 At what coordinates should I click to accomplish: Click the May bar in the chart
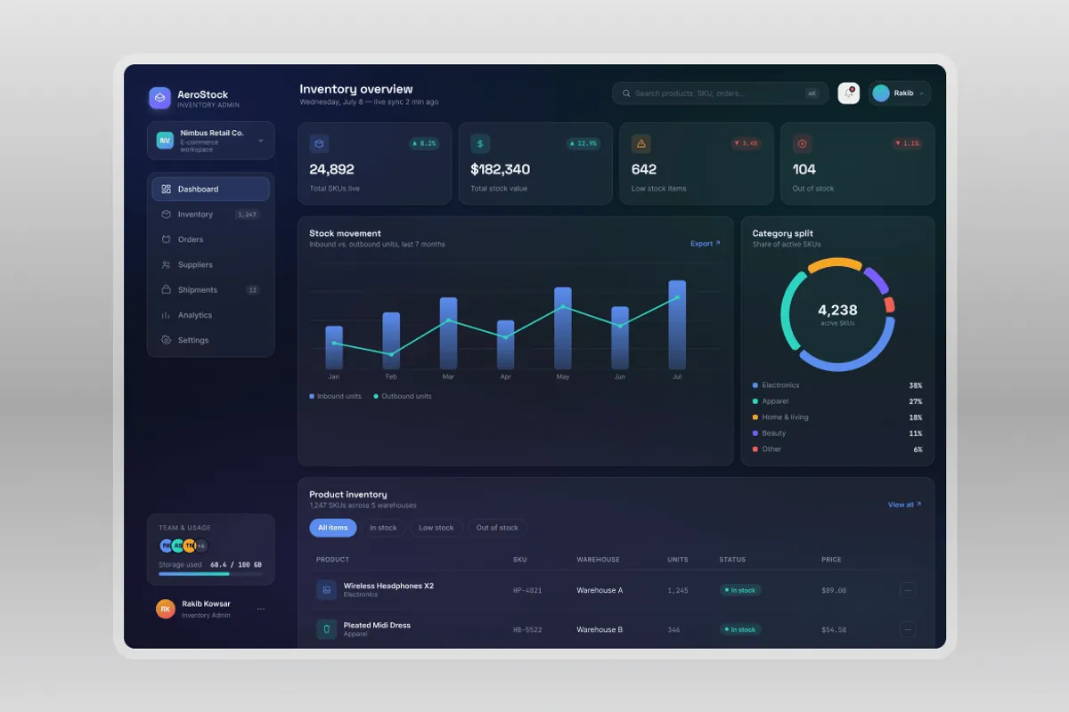pyautogui.click(x=563, y=328)
